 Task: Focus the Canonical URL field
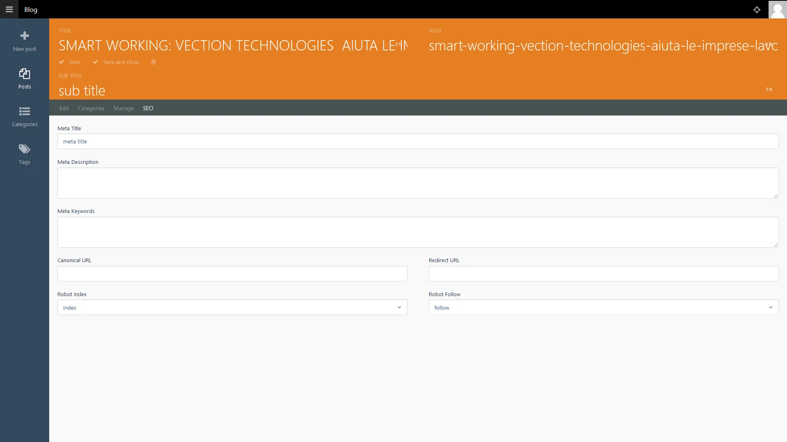click(x=232, y=274)
